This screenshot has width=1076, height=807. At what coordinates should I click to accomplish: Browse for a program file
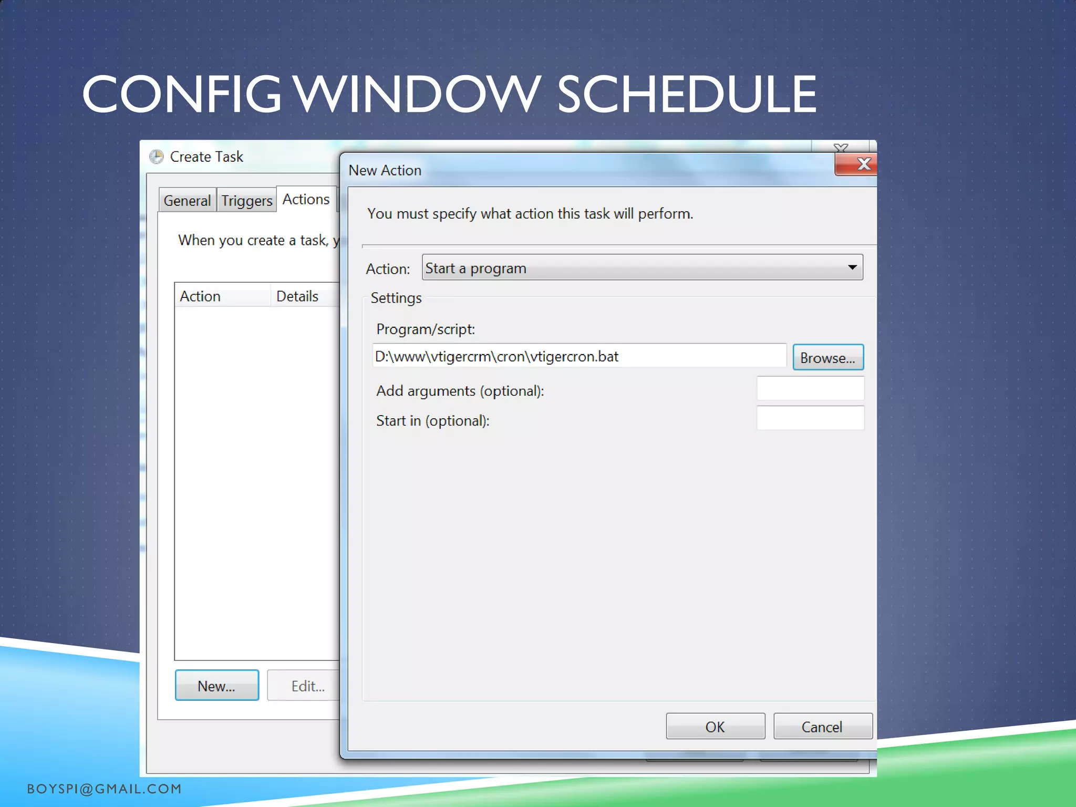click(x=827, y=357)
